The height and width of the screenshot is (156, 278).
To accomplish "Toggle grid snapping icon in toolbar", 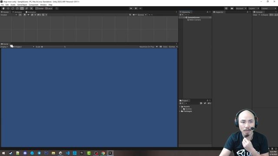I will tap(57, 9).
